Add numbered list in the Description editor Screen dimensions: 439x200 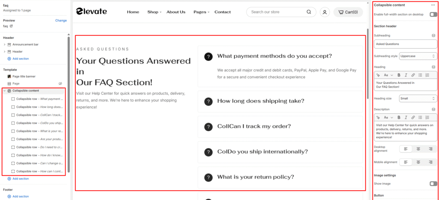pos(427,118)
